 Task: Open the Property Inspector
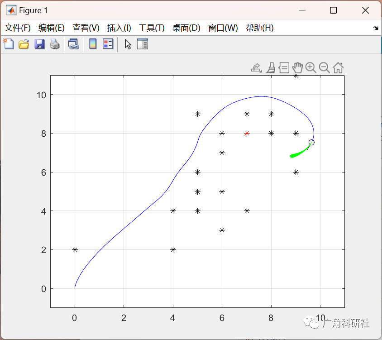coord(143,44)
